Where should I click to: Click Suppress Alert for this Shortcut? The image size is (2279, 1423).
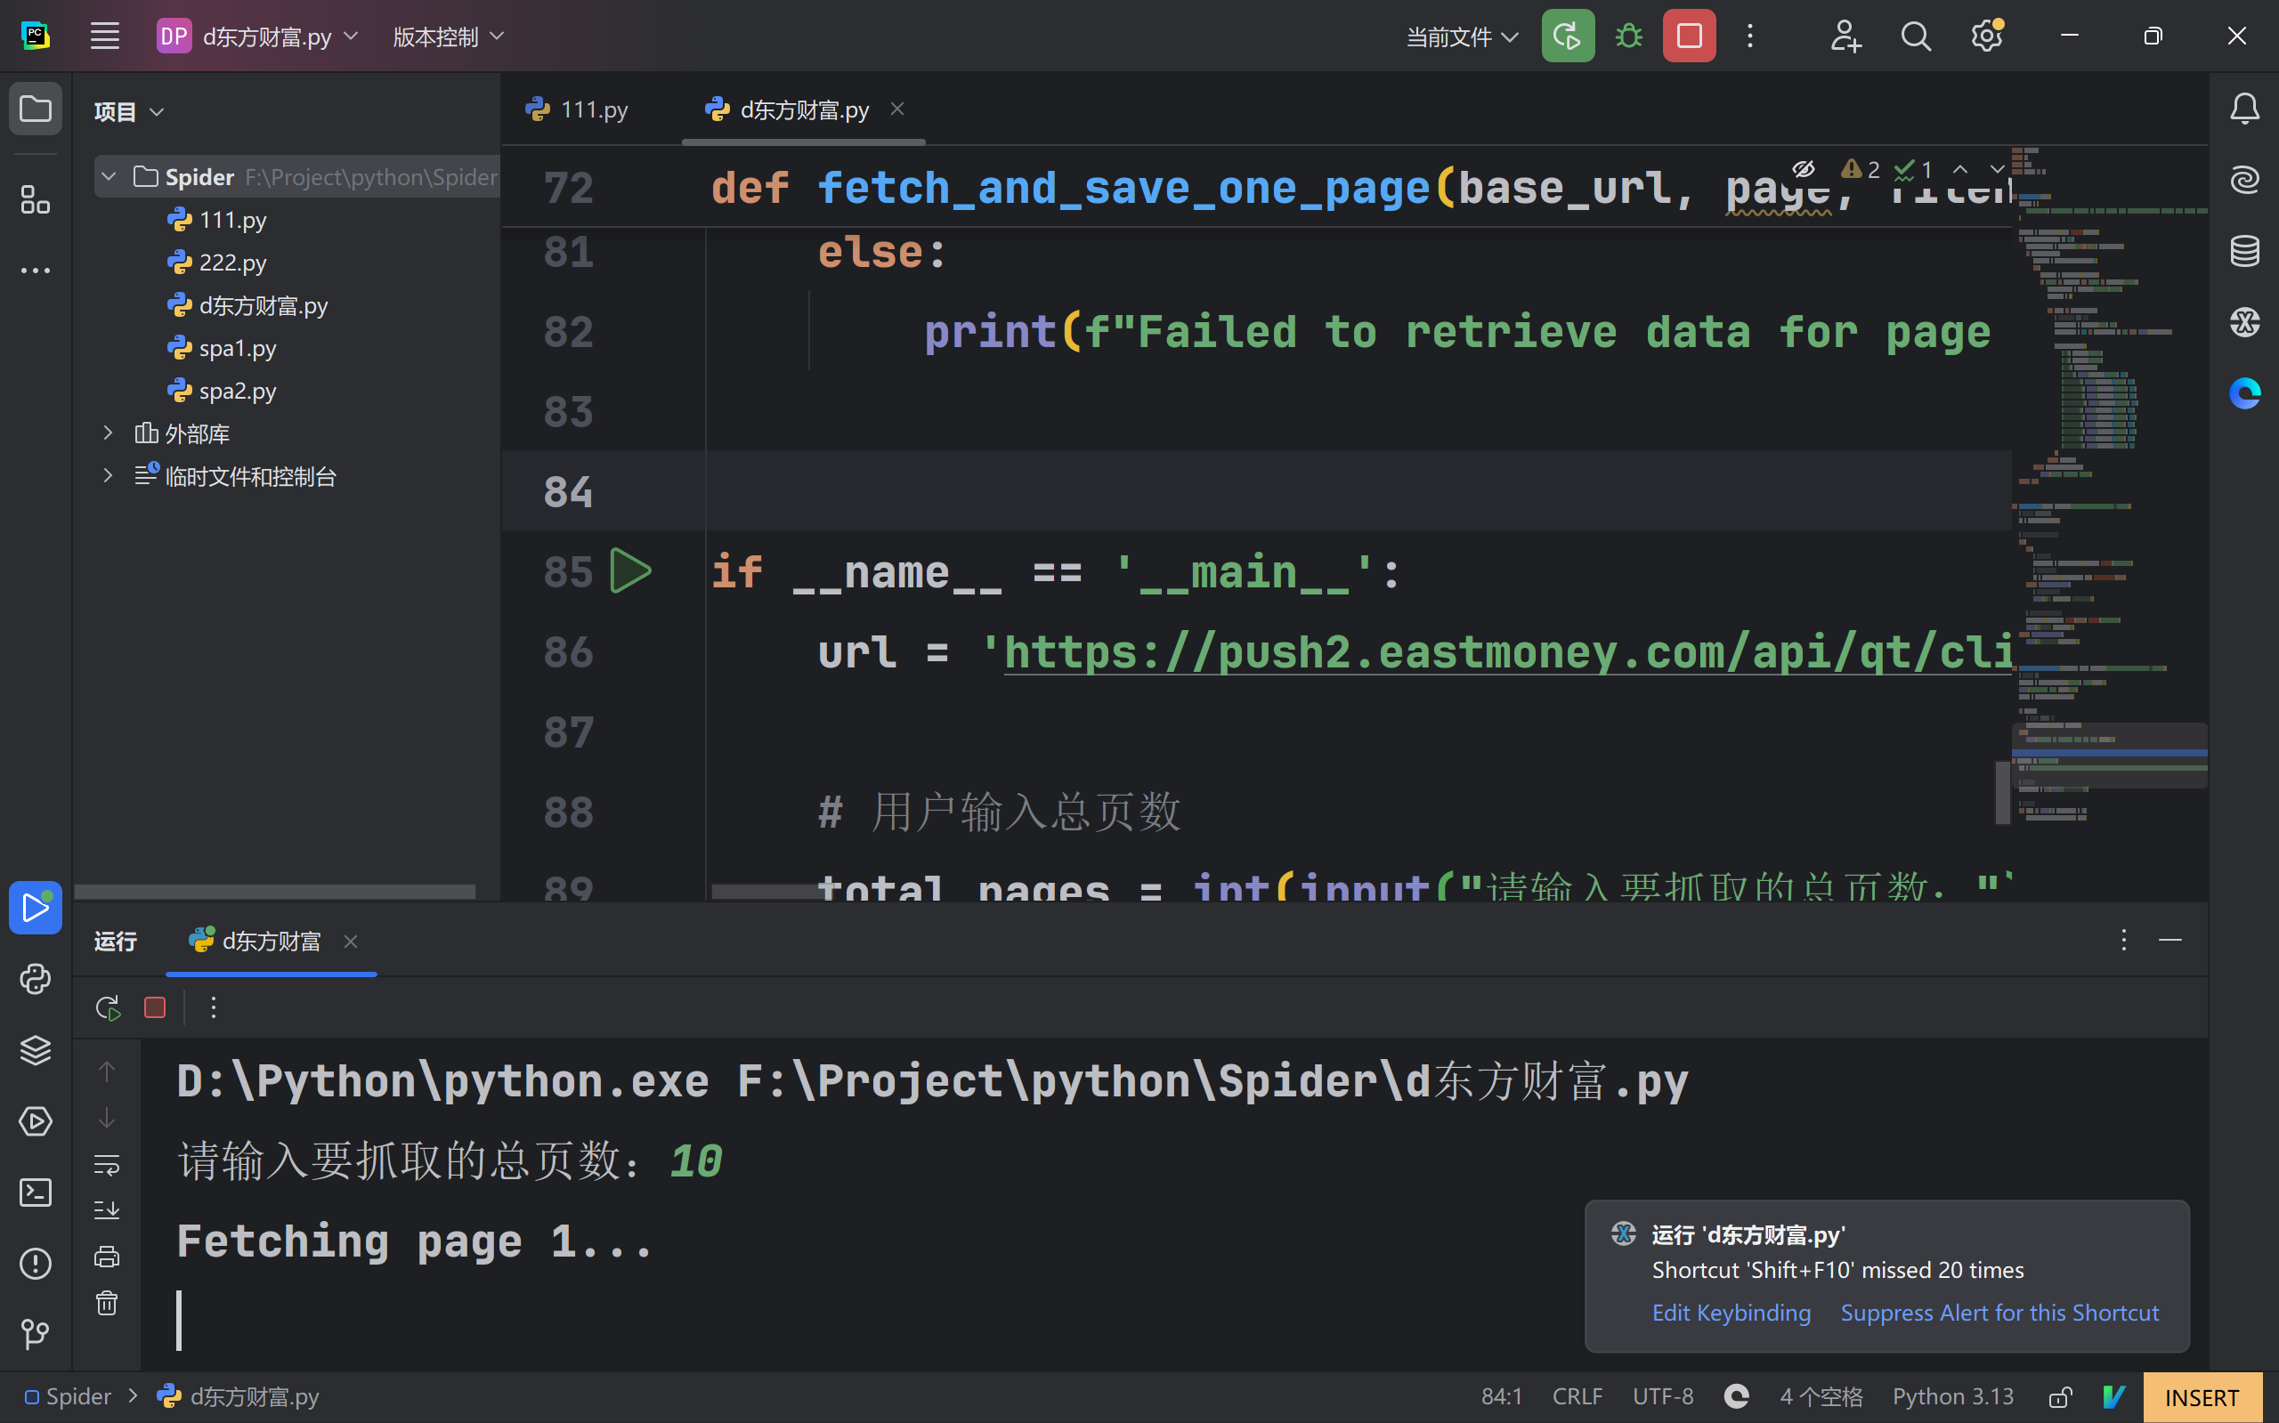1999,1313
